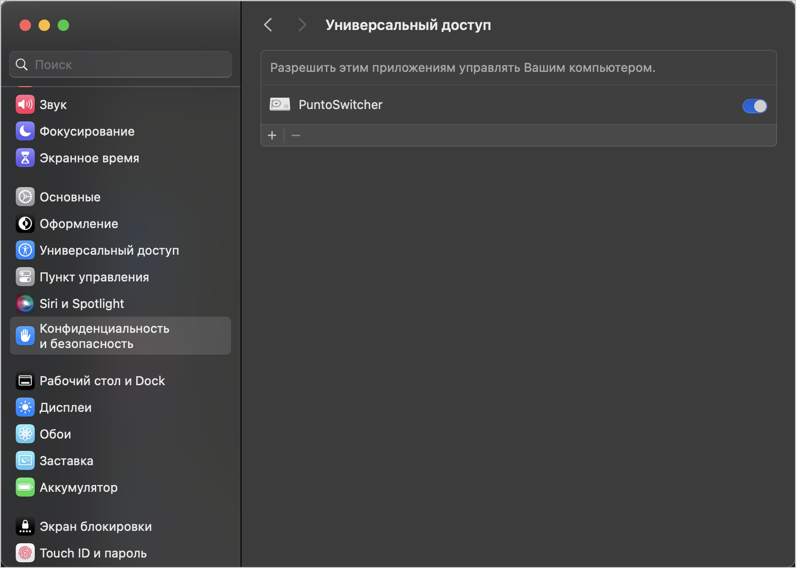Zoom window with green button
This screenshot has width=796, height=568.
[63, 25]
